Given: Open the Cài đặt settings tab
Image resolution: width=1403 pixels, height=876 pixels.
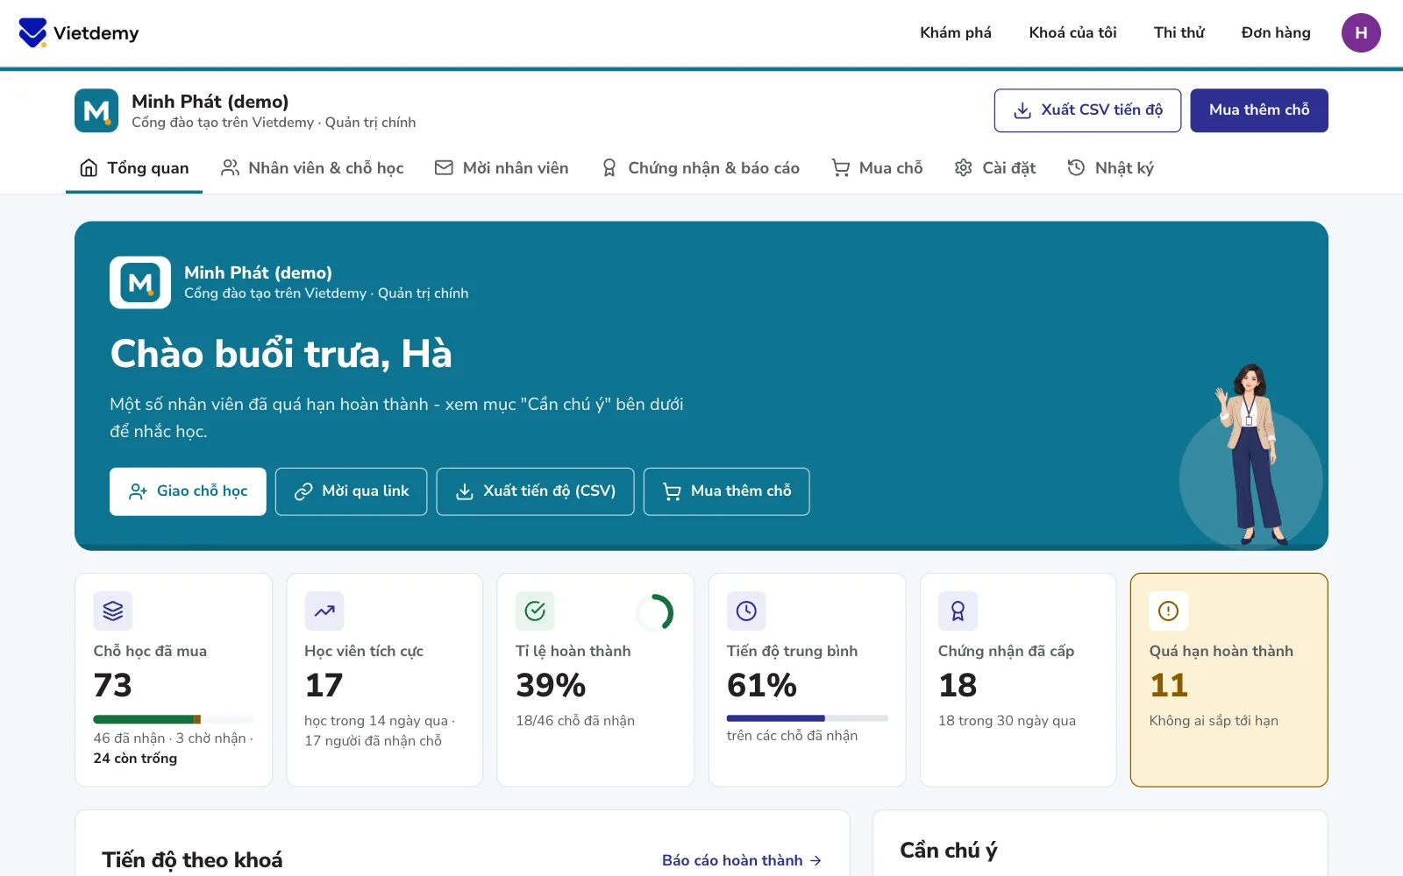Looking at the screenshot, I should (x=995, y=167).
